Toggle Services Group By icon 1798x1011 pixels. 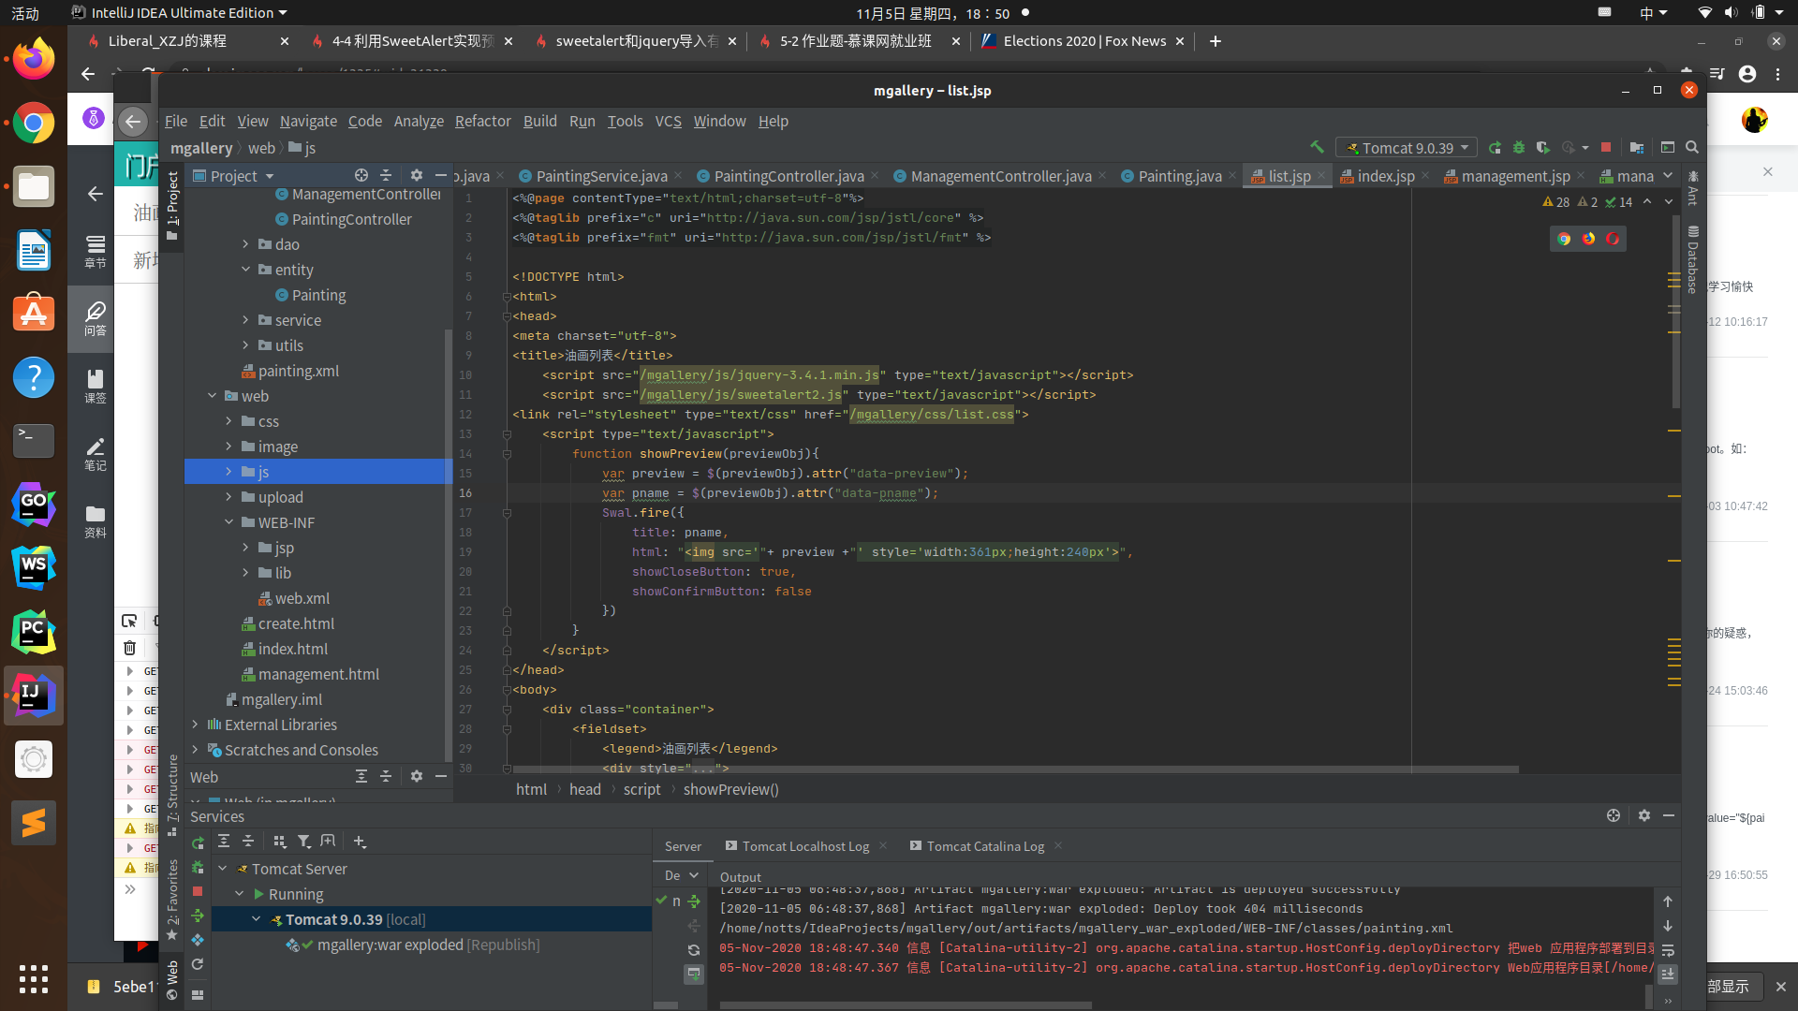point(279,842)
